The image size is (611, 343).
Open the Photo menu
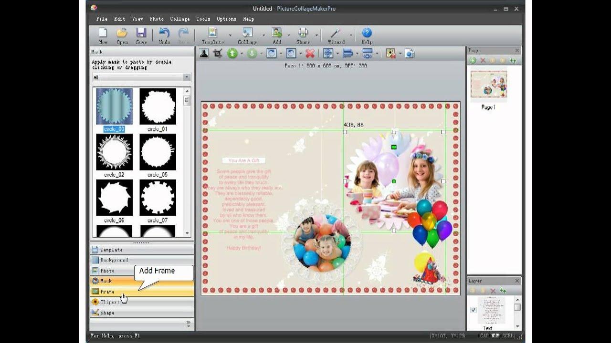pos(157,19)
